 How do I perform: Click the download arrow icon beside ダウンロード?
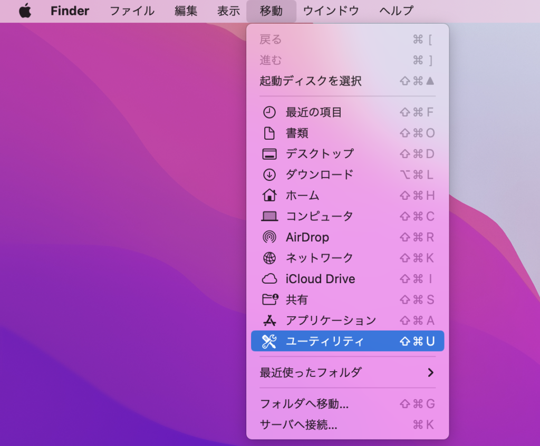click(x=269, y=174)
